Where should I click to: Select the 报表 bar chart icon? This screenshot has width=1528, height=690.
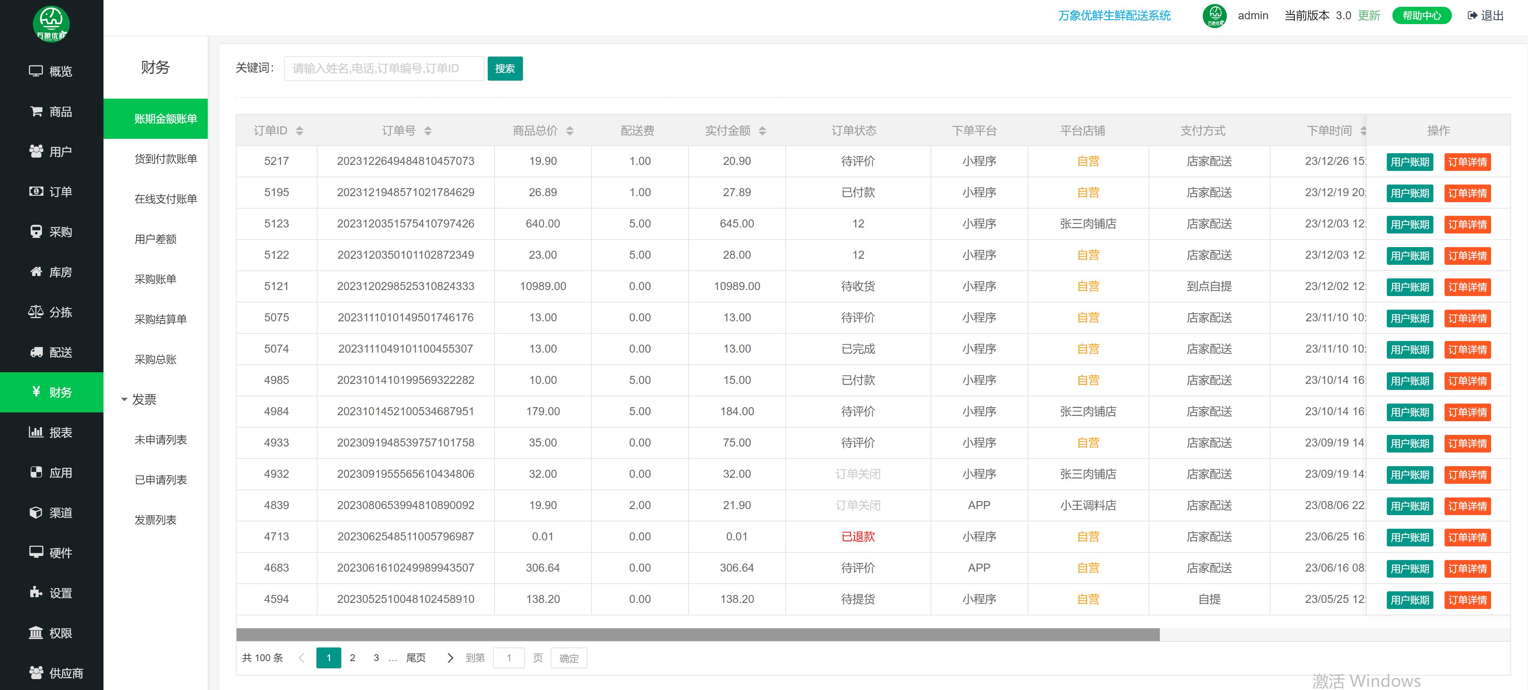tap(36, 432)
